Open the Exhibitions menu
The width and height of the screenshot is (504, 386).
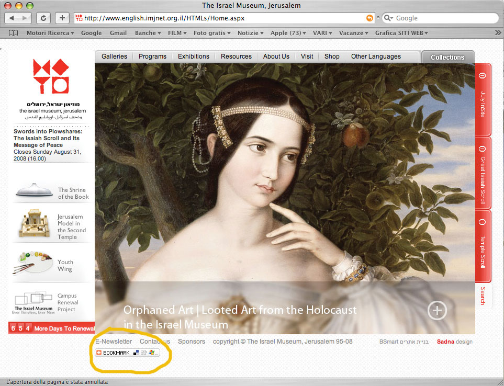194,56
